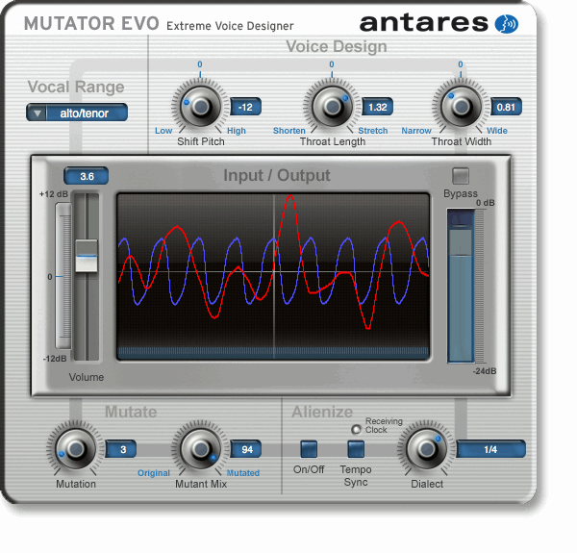Viewport: 577px width, 553px height.
Task: Click the Shift Pitch value -12
Action: [x=245, y=108]
